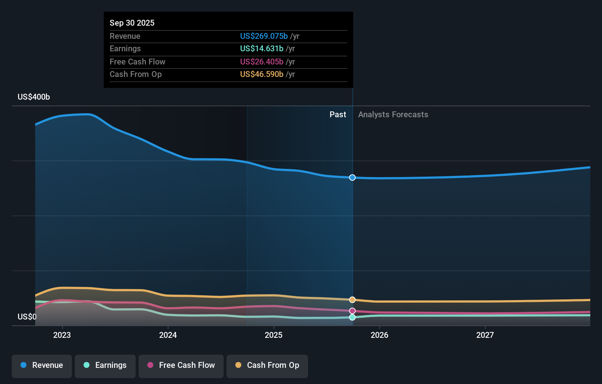602x384 pixels.
Task: Toggle the Earnings series visibility
Action: click(x=105, y=365)
